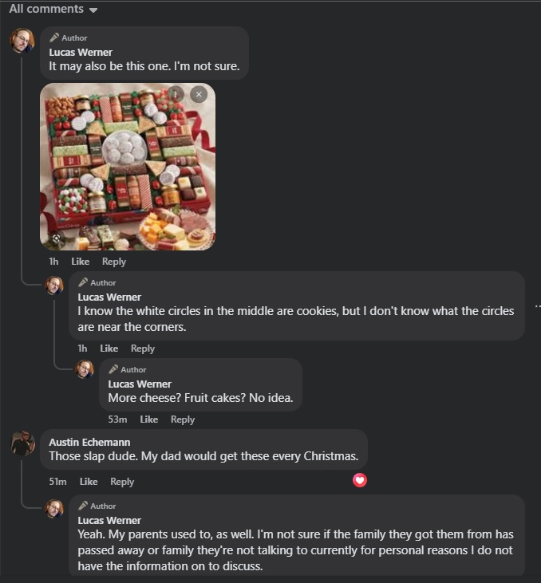Click the image search icon on photo corner
The image size is (541, 583).
(56, 238)
